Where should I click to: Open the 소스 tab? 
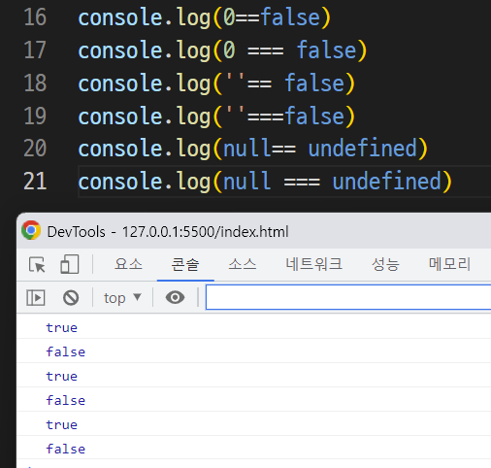243,264
